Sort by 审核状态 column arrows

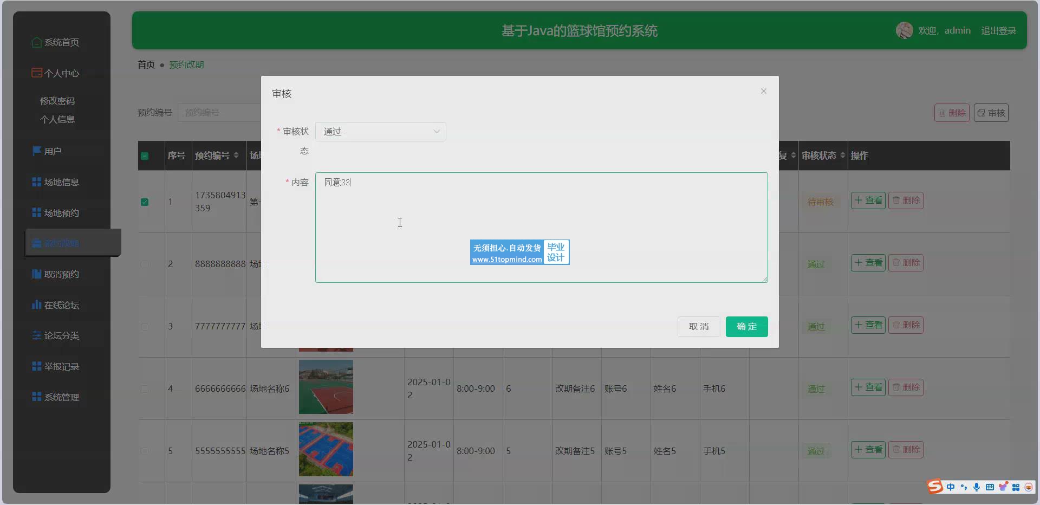(842, 156)
